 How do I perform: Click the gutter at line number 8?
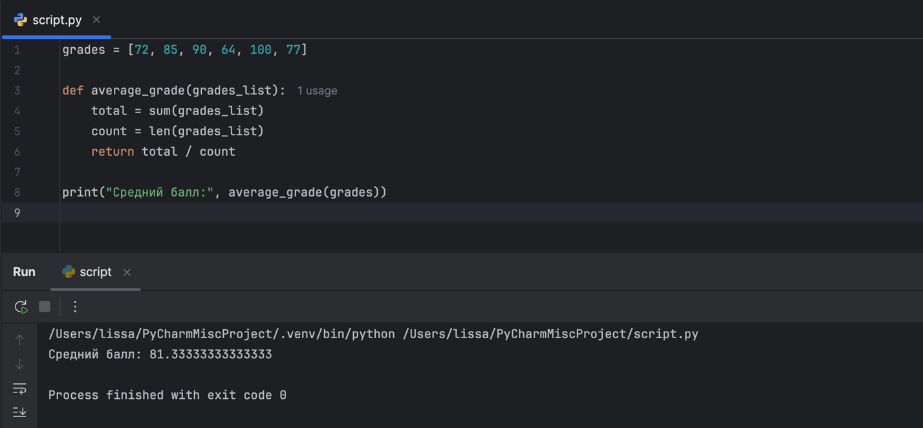17,193
